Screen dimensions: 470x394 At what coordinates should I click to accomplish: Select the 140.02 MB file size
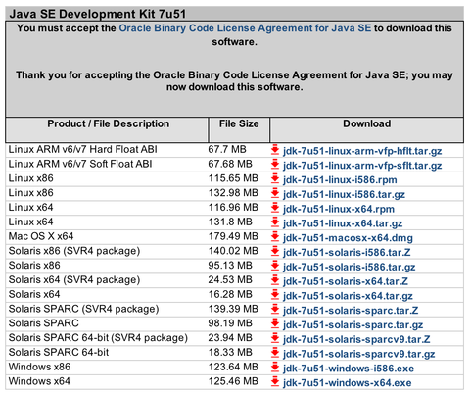coord(233,251)
